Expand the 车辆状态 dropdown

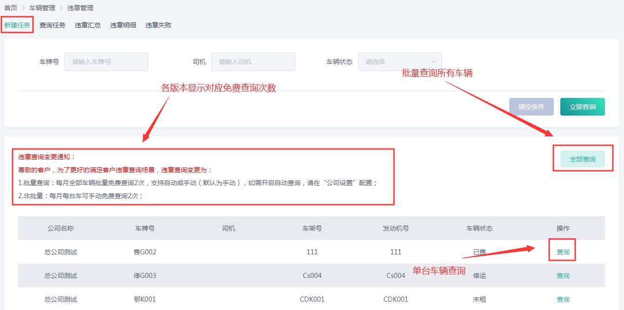click(395, 62)
